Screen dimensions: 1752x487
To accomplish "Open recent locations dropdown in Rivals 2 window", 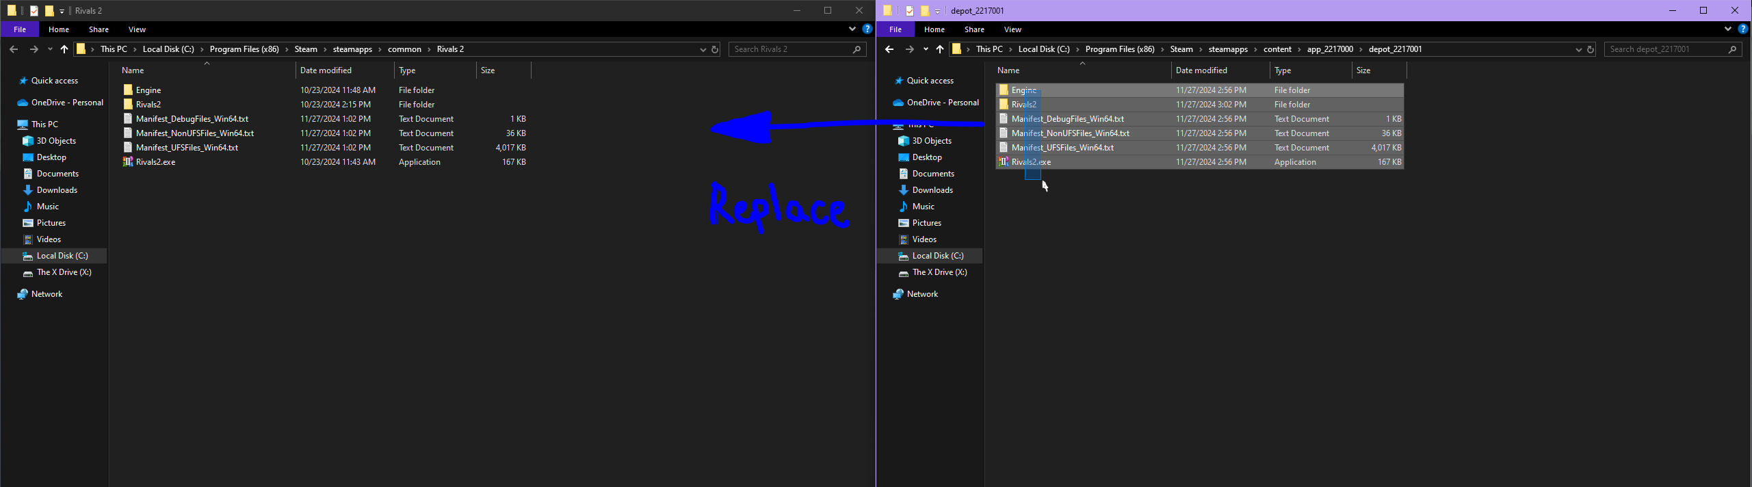I will (x=50, y=49).
